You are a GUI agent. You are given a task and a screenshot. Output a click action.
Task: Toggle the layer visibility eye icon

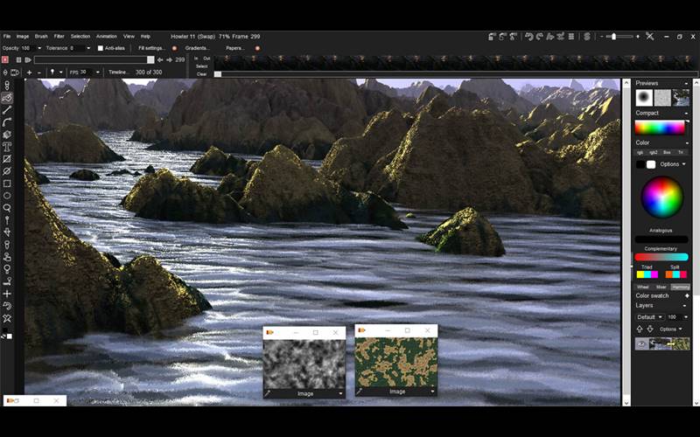point(641,343)
